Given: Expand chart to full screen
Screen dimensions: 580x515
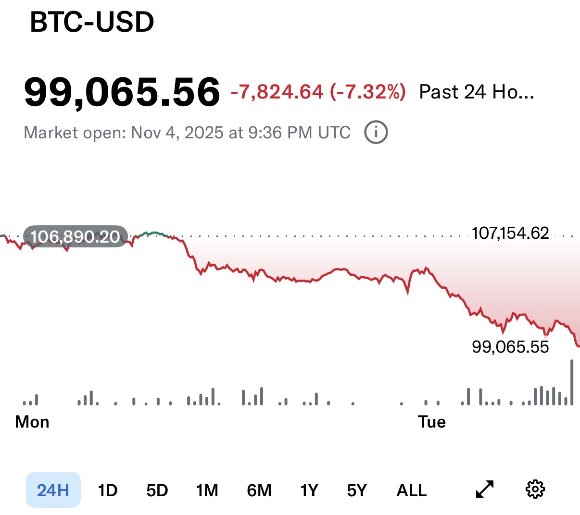Looking at the screenshot, I should (x=485, y=490).
